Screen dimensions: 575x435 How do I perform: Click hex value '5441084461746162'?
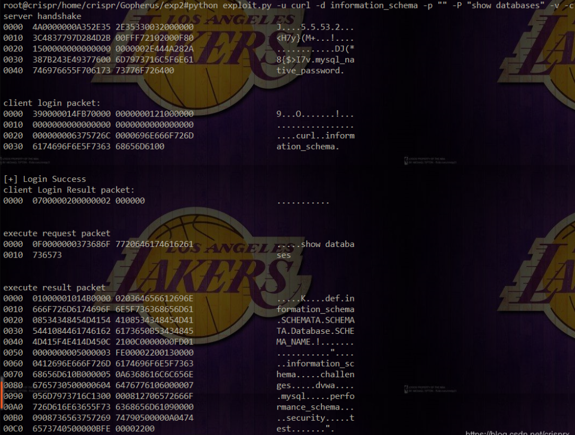71,331
